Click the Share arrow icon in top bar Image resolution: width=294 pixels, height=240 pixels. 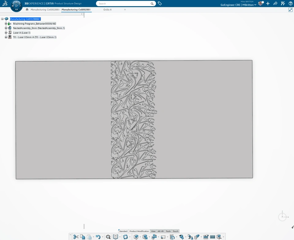pyautogui.click(x=275, y=3)
